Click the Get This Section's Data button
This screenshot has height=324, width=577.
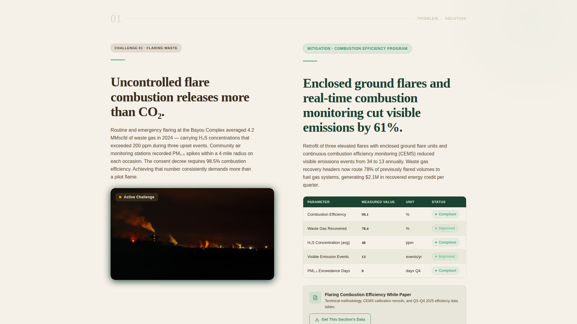(x=340, y=319)
